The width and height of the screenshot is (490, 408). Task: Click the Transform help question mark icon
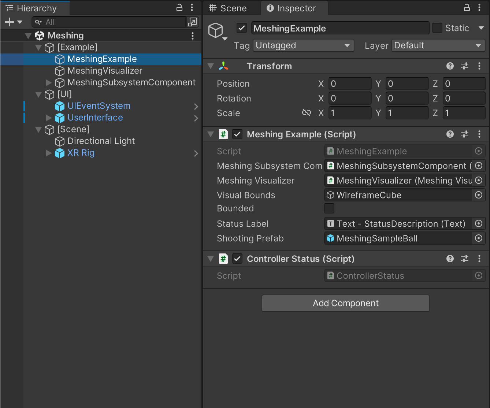(x=450, y=66)
